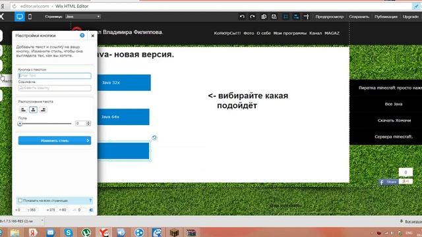Align button text to the right
This screenshot has height=237, width=422.
[x=43, y=110]
